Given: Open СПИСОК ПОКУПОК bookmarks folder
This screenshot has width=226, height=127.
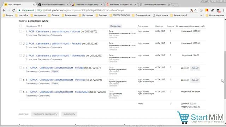Looking at the screenshot, I should (120, 15).
